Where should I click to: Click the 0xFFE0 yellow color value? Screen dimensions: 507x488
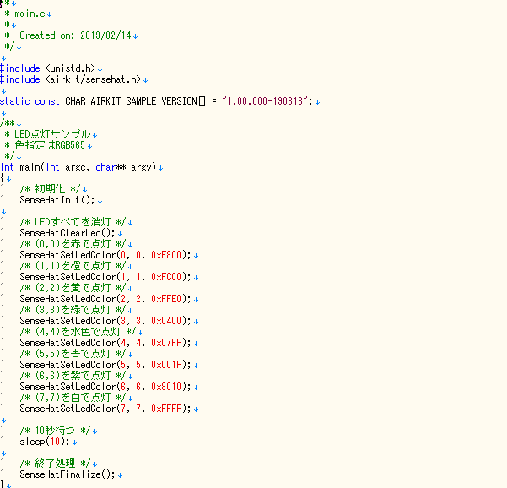(170, 299)
